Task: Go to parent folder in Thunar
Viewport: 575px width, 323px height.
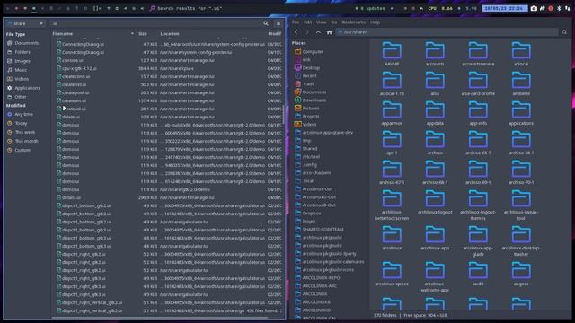Action: pos(318,32)
